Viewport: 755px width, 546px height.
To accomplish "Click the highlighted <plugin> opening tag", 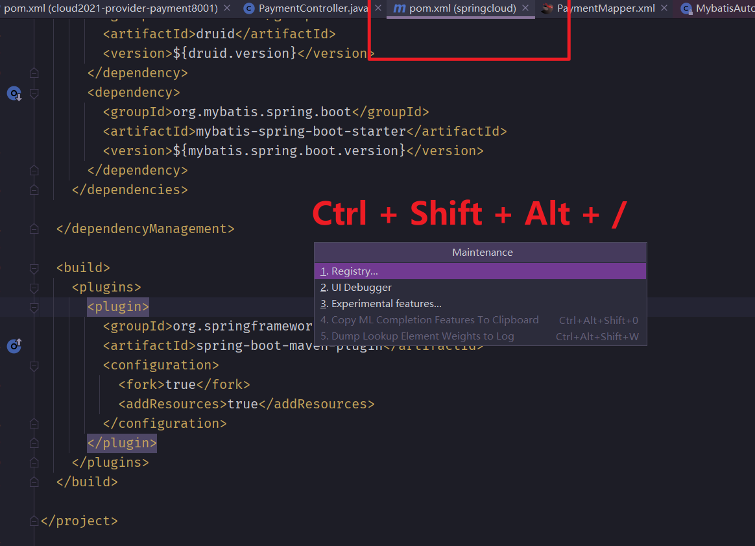I will 118,306.
